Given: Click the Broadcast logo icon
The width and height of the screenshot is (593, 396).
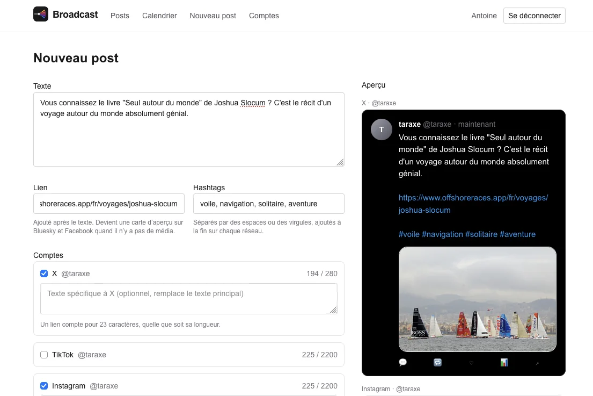Looking at the screenshot, I should (40, 14).
